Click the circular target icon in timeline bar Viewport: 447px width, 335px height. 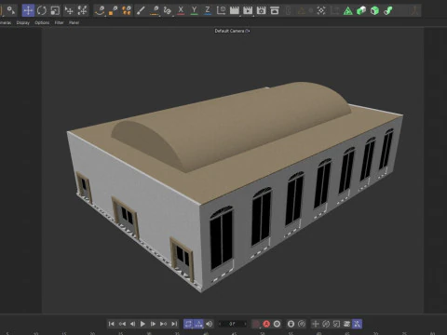[x=302, y=324]
